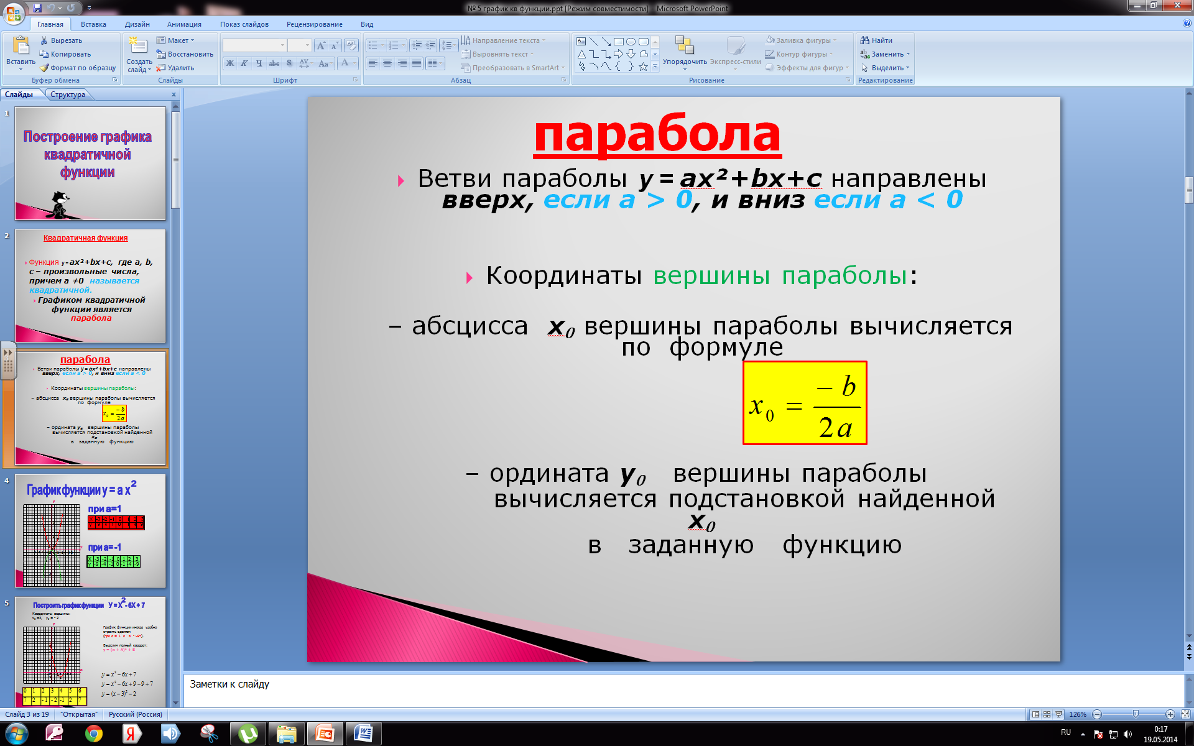Click the Вставить (Paste) icon

point(21,46)
